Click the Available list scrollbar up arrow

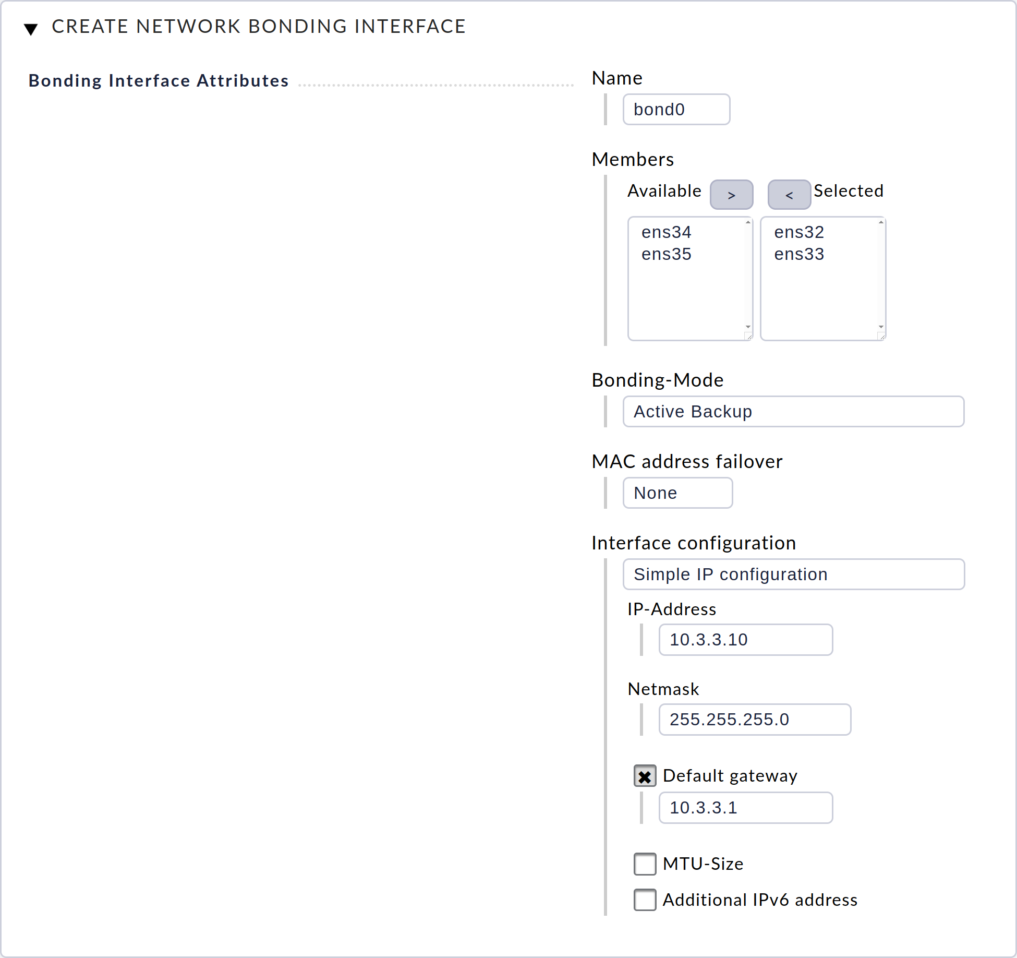pyautogui.click(x=747, y=222)
